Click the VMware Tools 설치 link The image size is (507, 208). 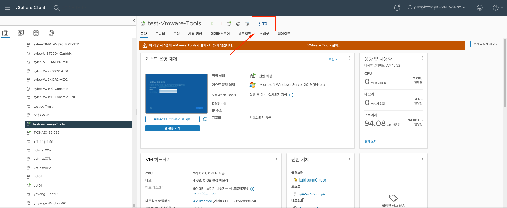click(x=324, y=45)
